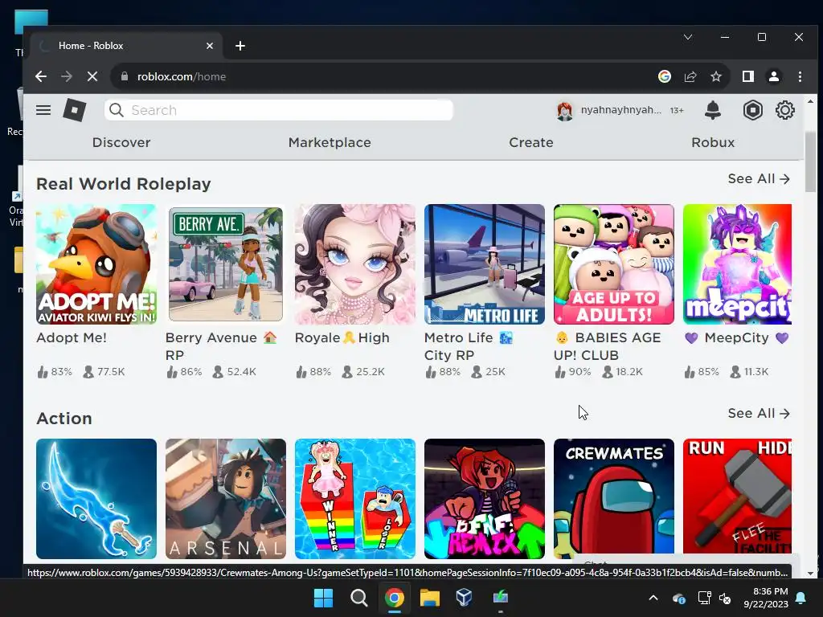Open Chrome's three-dot menu
Viewport: 823px width, 617px height.
coord(800,76)
